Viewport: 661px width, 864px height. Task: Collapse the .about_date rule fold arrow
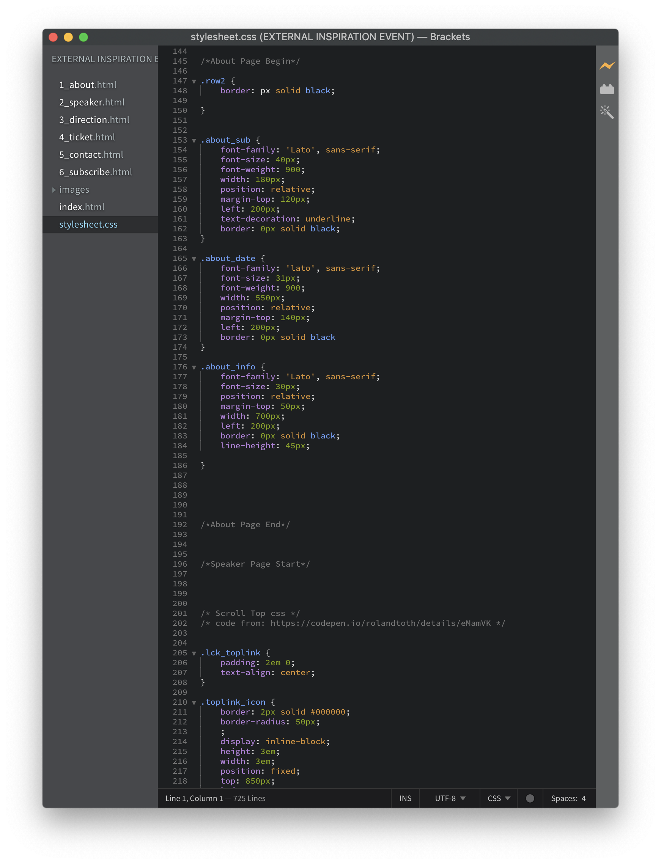click(194, 259)
